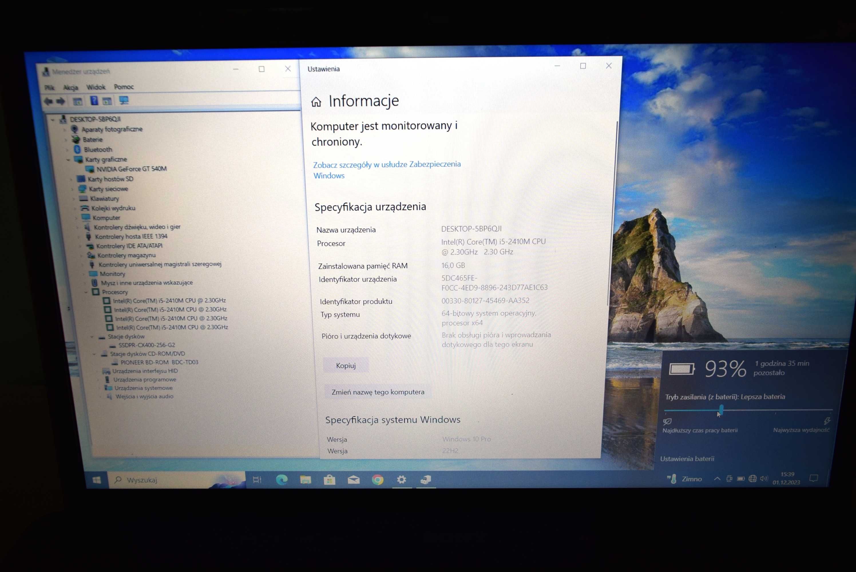Click the Help icon in Device Manager toolbar

[x=94, y=100]
